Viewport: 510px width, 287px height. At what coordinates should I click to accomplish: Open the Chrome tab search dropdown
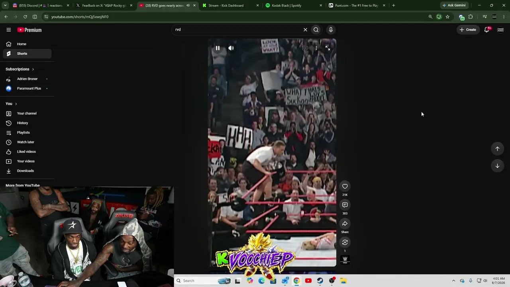[5, 6]
